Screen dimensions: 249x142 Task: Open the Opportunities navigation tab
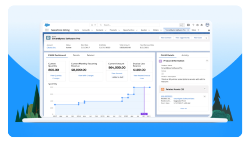pyautogui.click(x=129, y=30)
